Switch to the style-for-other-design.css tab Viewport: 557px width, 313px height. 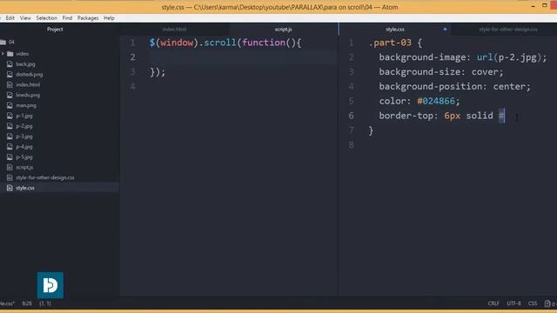(508, 29)
